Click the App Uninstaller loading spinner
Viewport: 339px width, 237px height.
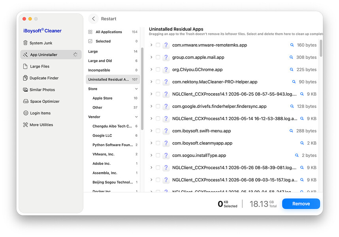point(75,55)
